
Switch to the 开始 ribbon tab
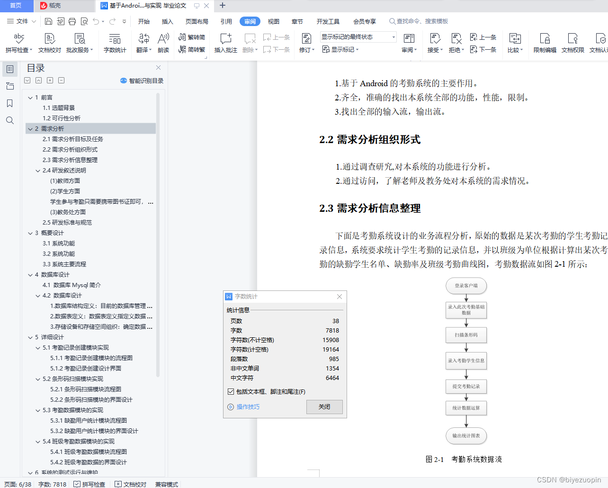tap(144, 21)
